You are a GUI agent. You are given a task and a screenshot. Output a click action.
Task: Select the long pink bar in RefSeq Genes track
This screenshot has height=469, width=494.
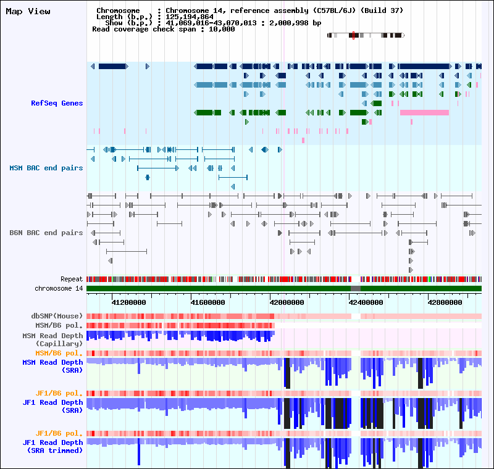tap(424, 113)
